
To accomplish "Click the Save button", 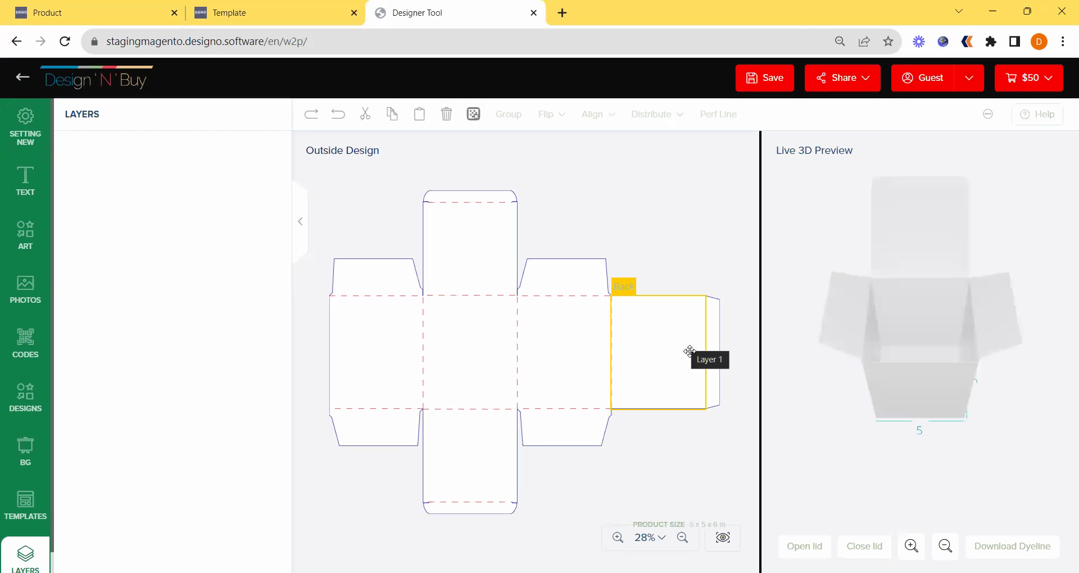I will tap(764, 78).
